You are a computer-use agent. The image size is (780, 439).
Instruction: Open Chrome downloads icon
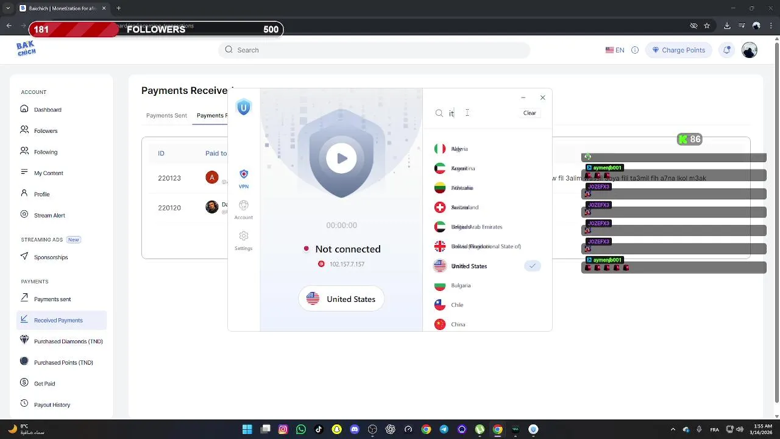pyautogui.click(x=727, y=26)
